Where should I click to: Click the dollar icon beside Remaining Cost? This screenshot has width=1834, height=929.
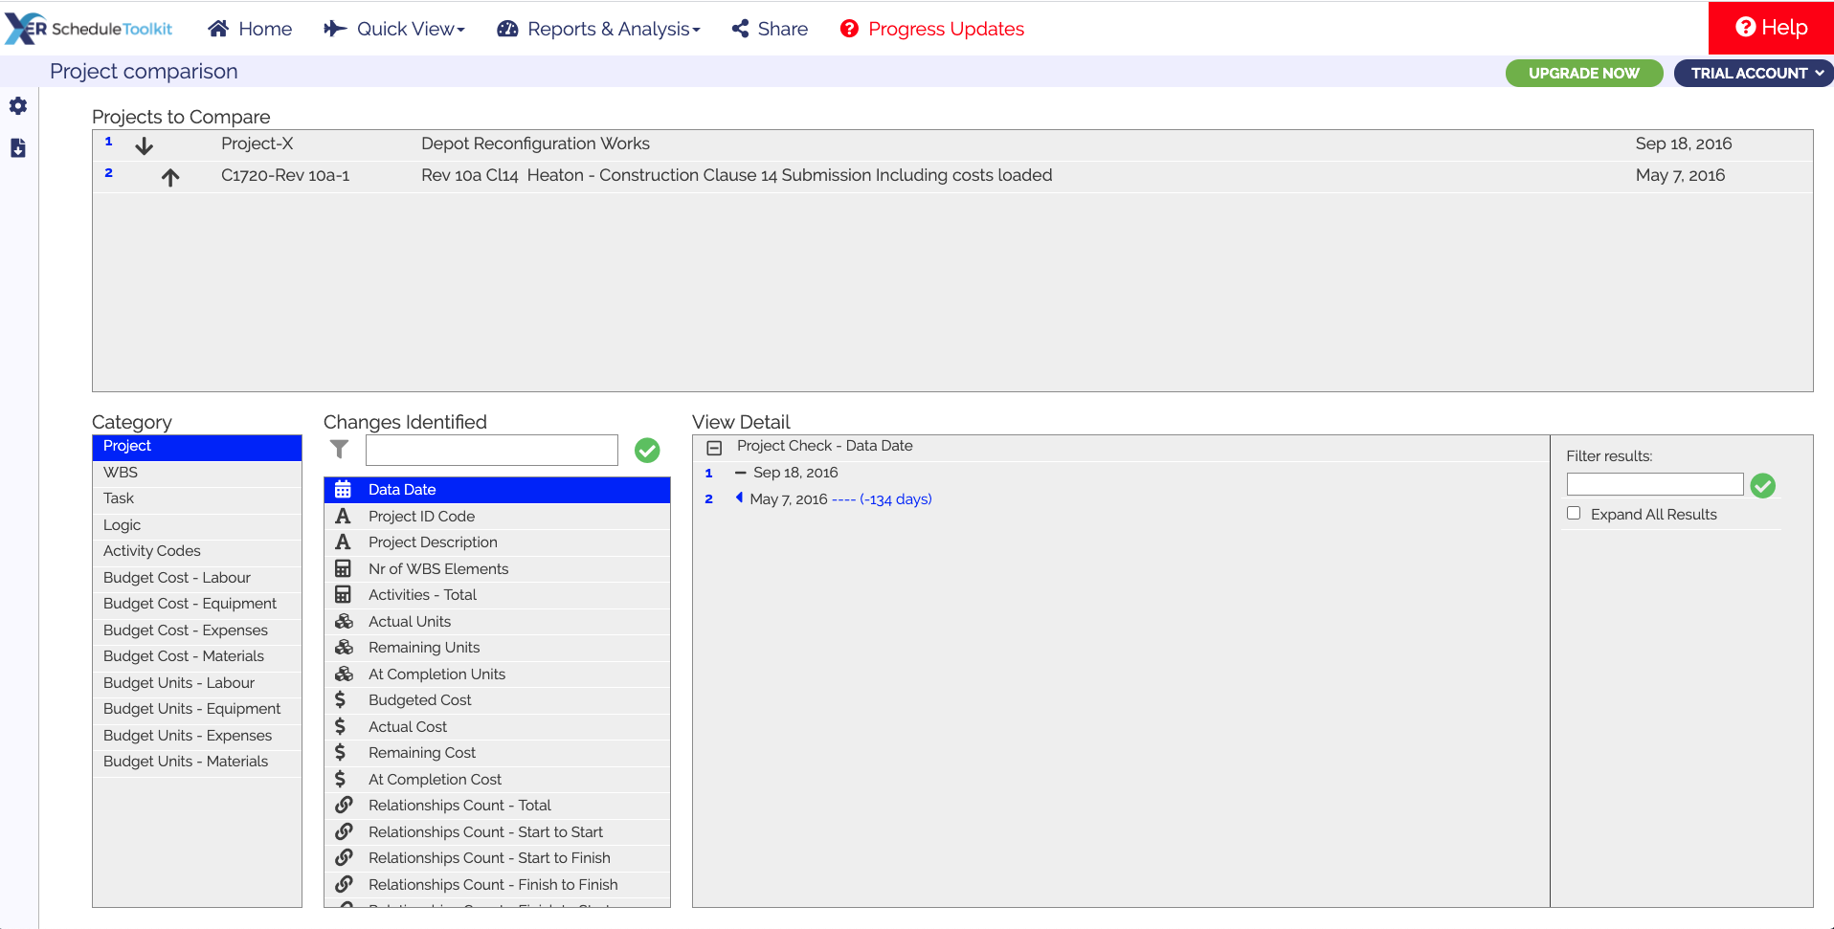pyautogui.click(x=341, y=753)
